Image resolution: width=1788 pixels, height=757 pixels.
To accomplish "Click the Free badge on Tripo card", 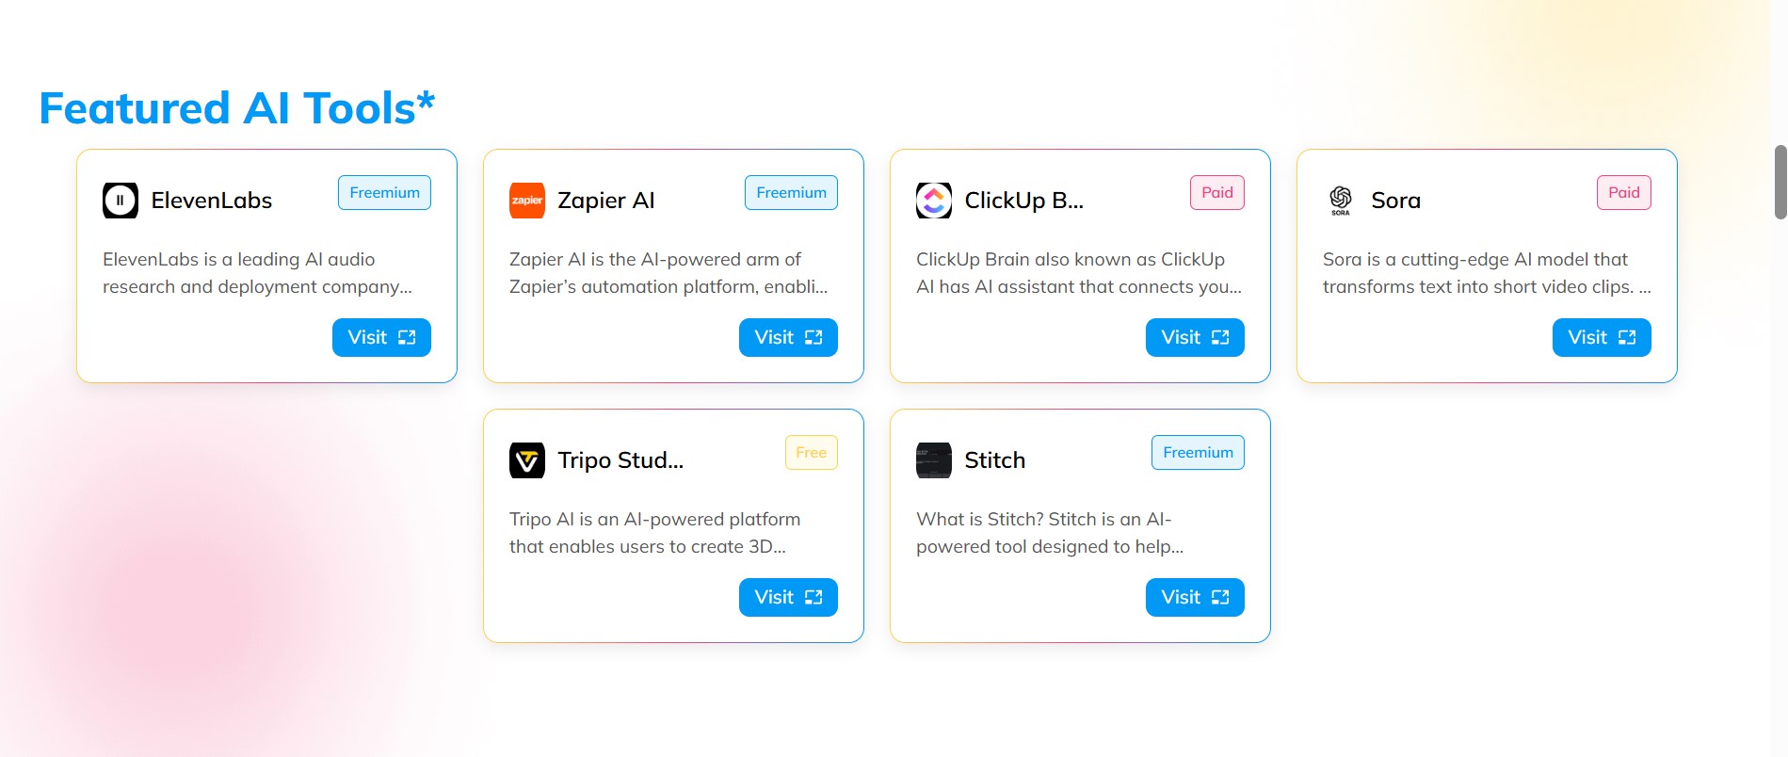I will click(811, 453).
